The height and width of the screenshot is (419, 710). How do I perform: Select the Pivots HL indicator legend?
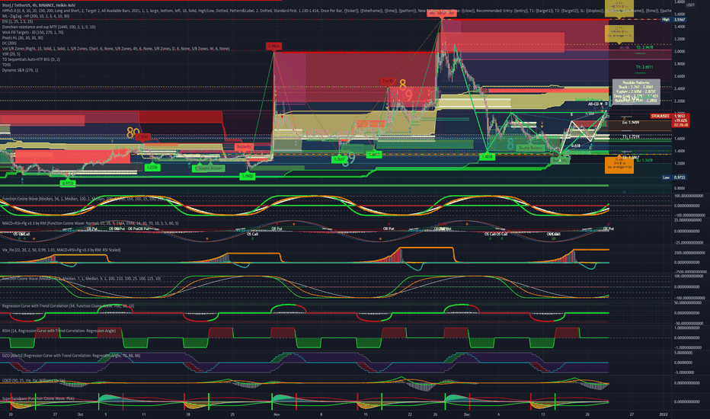point(23,37)
